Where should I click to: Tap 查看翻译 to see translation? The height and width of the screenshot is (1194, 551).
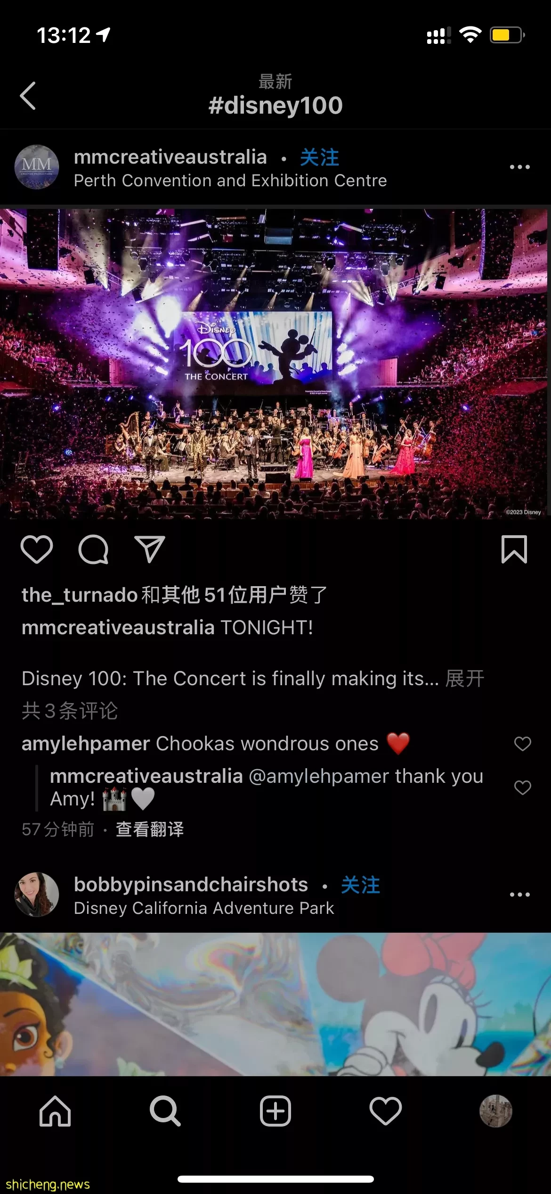pos(150,829)
